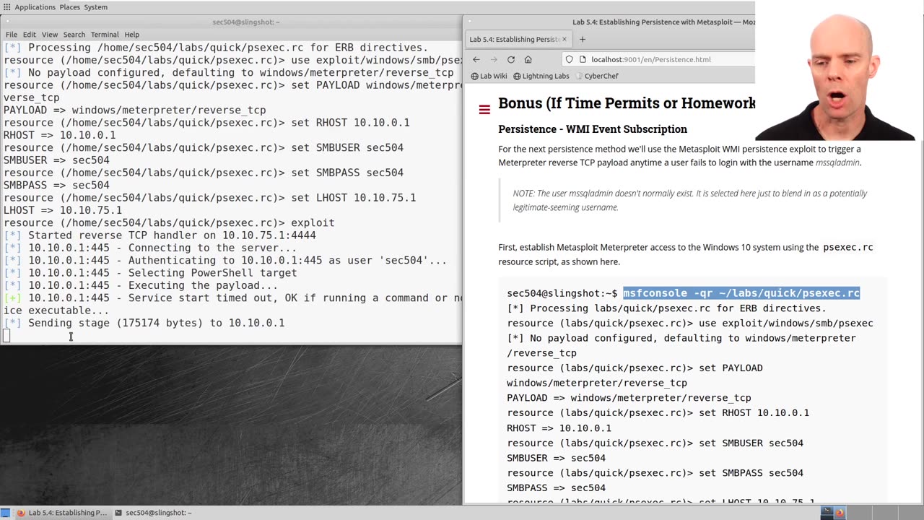The height and width of the screenshot is (520, 924).
Task: Open the Lightning Labs bookmark
Action: (541, 76)
